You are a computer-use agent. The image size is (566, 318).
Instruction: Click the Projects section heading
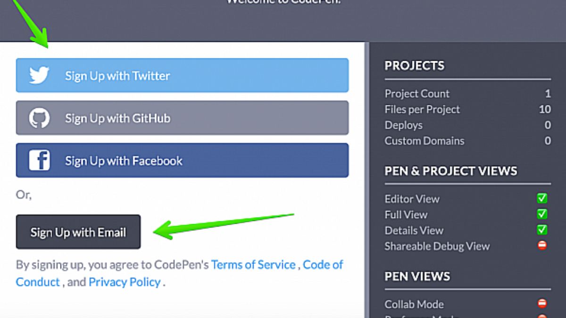pos(414,65)
